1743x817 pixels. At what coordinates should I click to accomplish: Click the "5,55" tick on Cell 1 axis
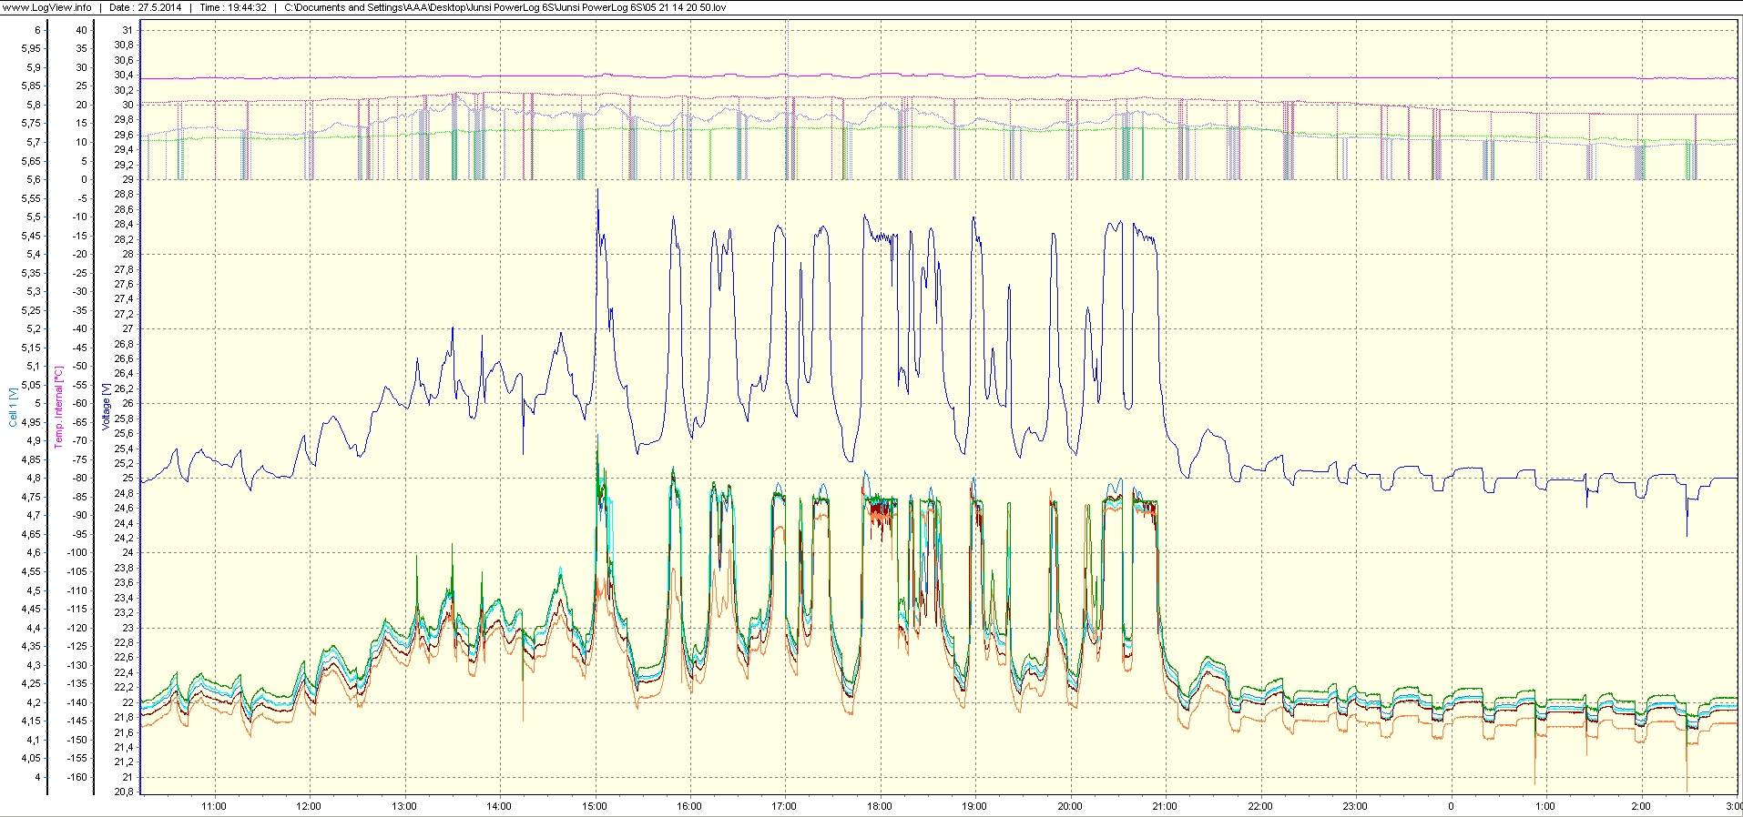[x=31, y=198]
